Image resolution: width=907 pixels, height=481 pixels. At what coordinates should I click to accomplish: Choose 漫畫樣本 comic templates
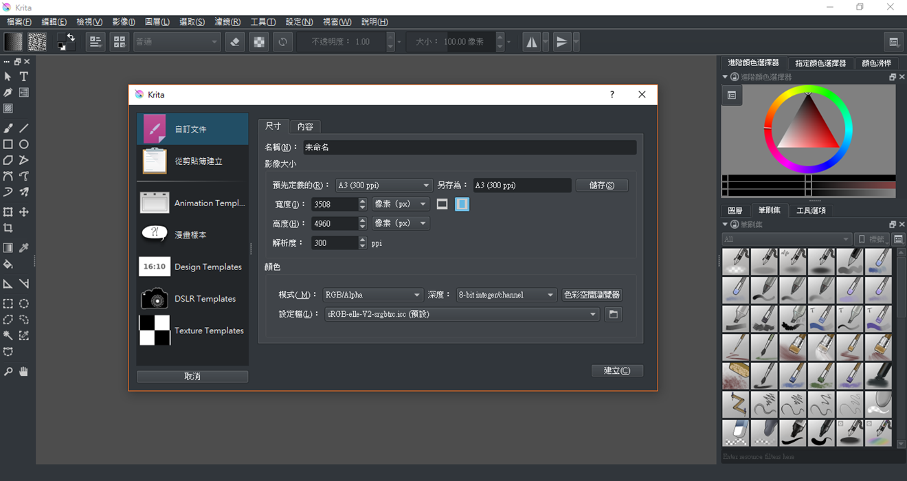pos(192,234)
